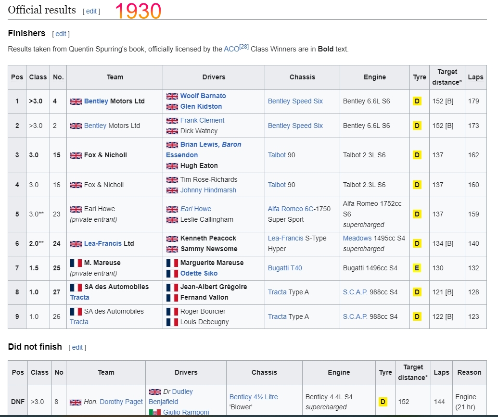The image size is (498, 417).
Task: Open Lea-Francis team link
Action: pyautogui.click(x=102, y=243)
